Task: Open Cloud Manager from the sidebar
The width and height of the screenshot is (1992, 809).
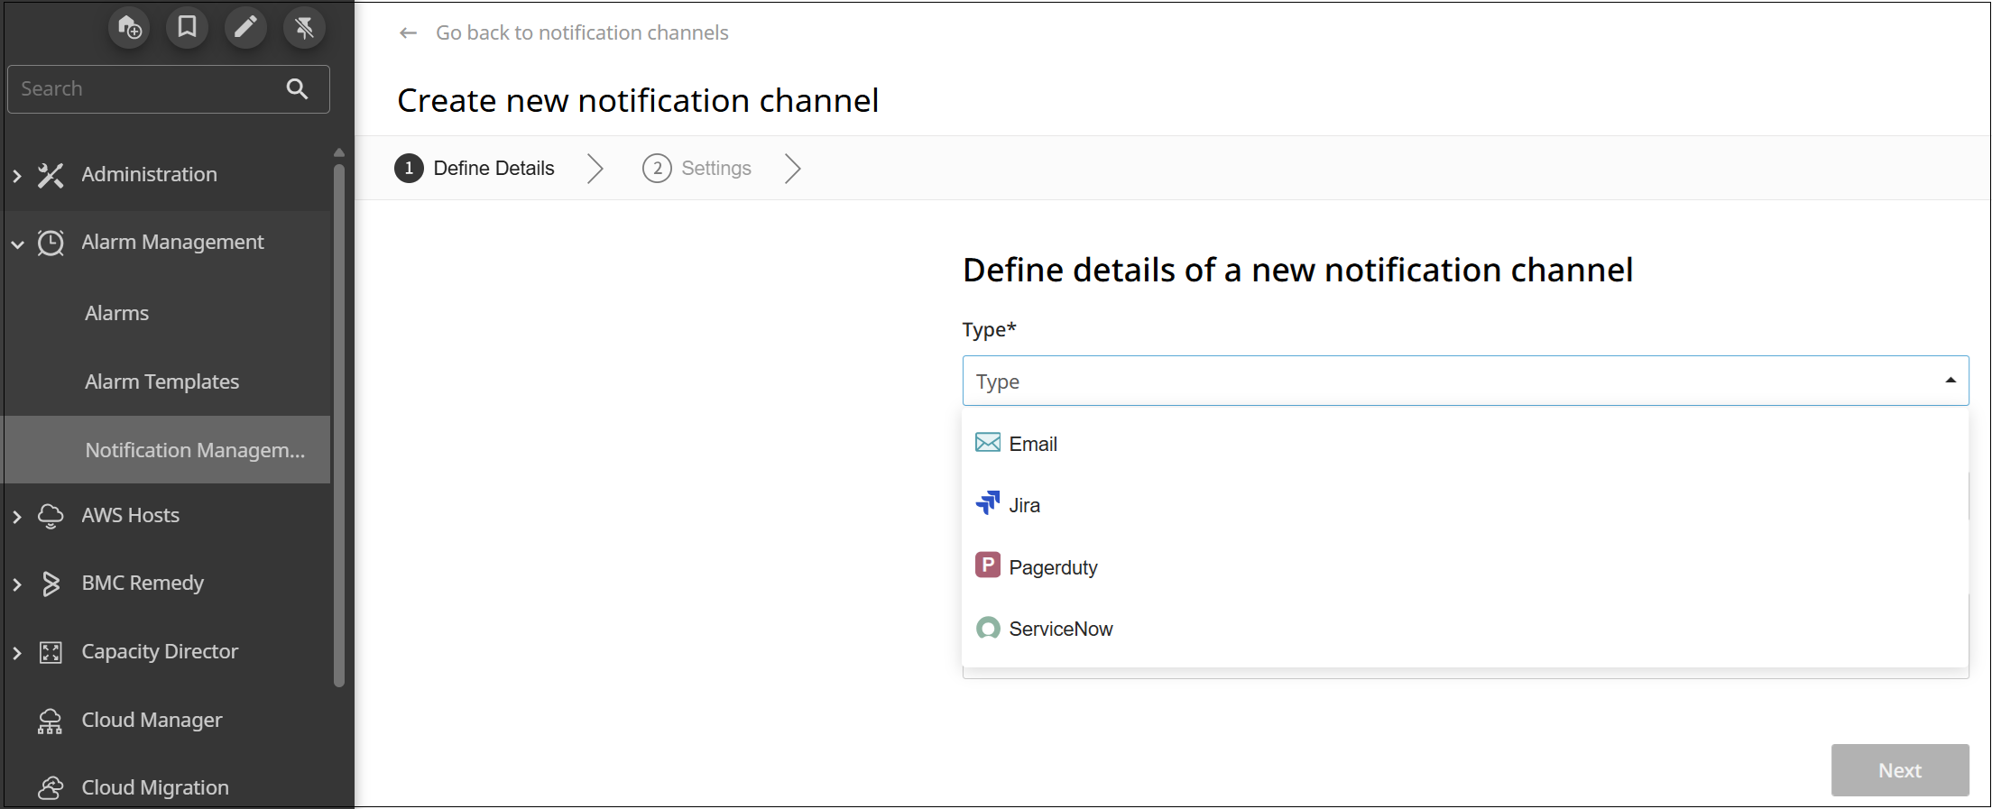Action: 152,720
